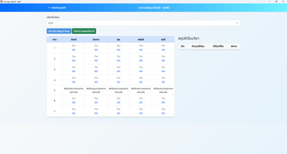Close the timetable application window
Viewport: 287px width, 154px height.
click(283, 2)
